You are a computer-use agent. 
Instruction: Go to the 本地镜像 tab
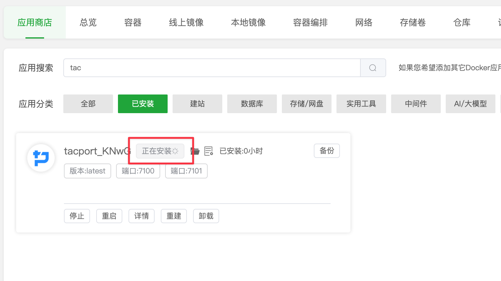click(248, 22)
